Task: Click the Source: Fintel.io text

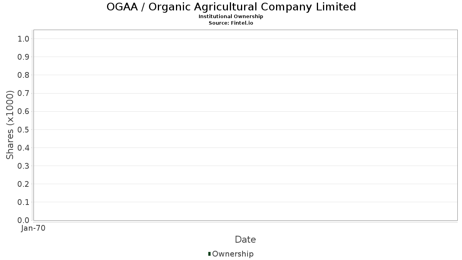Action: 231,23
